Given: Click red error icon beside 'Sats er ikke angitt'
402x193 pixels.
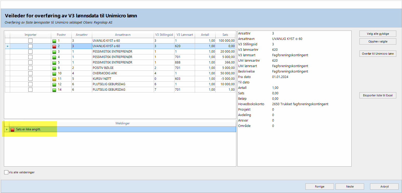Looking at the screenshot, I should click(x=12, y=130).
